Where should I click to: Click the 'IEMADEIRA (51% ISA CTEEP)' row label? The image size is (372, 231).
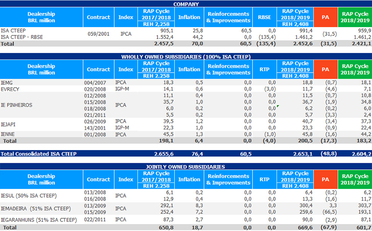36,209
